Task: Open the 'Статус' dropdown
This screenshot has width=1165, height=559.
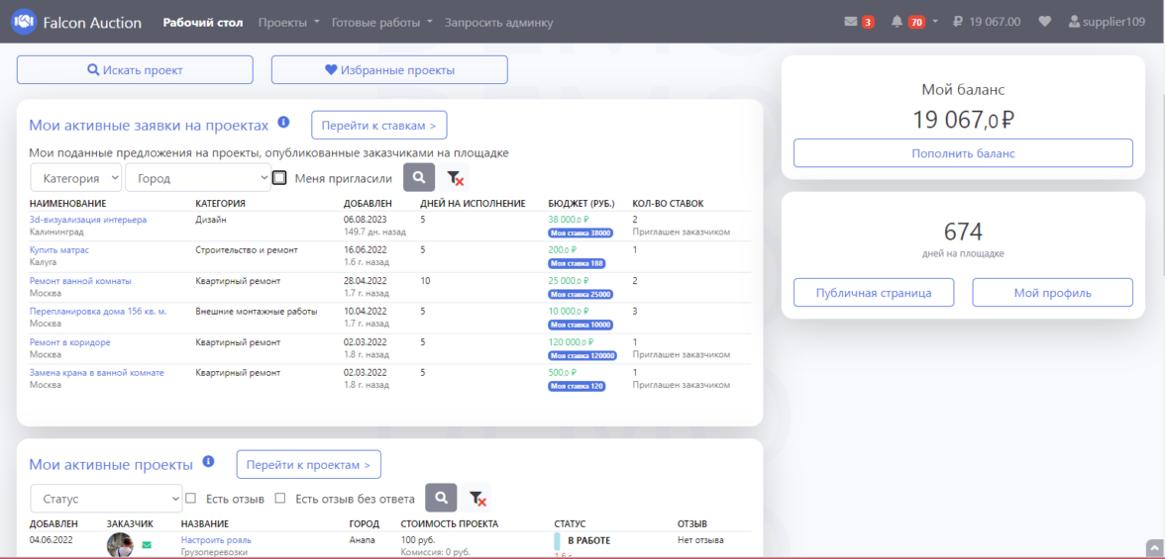Action: pyautogui.click(x=106, y=499)
